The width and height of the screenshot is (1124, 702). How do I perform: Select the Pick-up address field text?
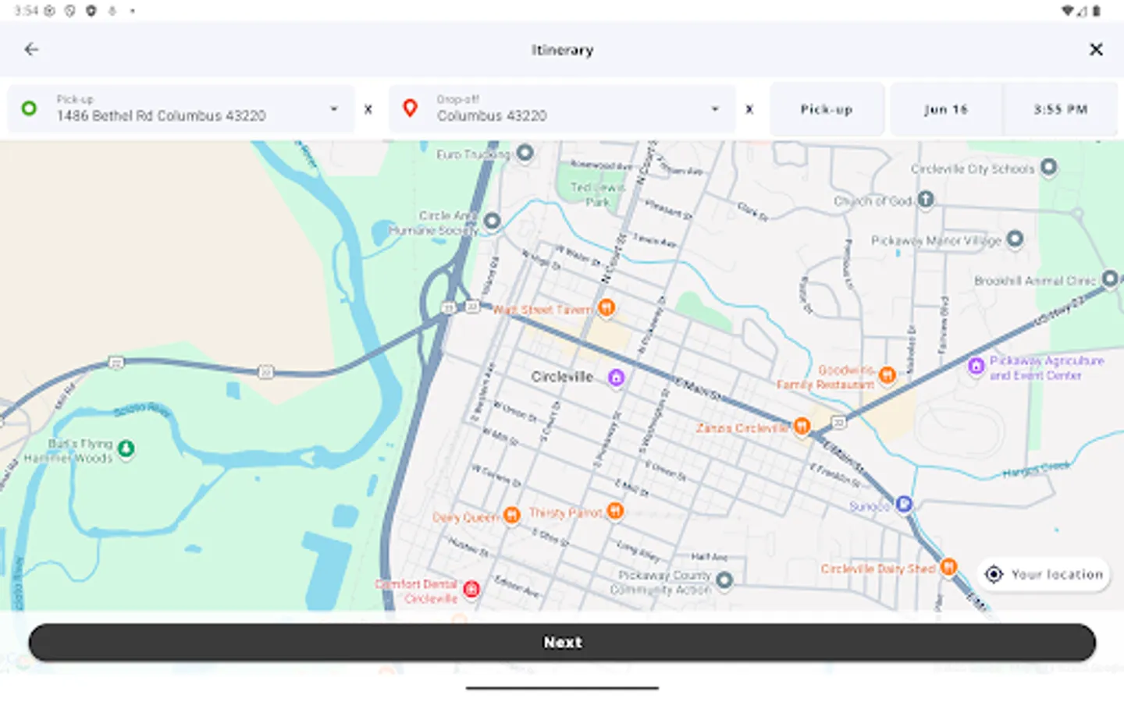[x=161, y=115]
